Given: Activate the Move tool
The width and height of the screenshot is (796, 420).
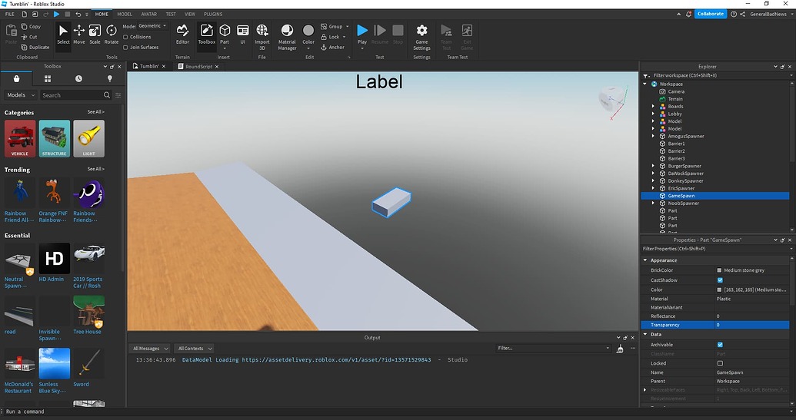Looking at the screenshot, I should click(x=79, y=35).
